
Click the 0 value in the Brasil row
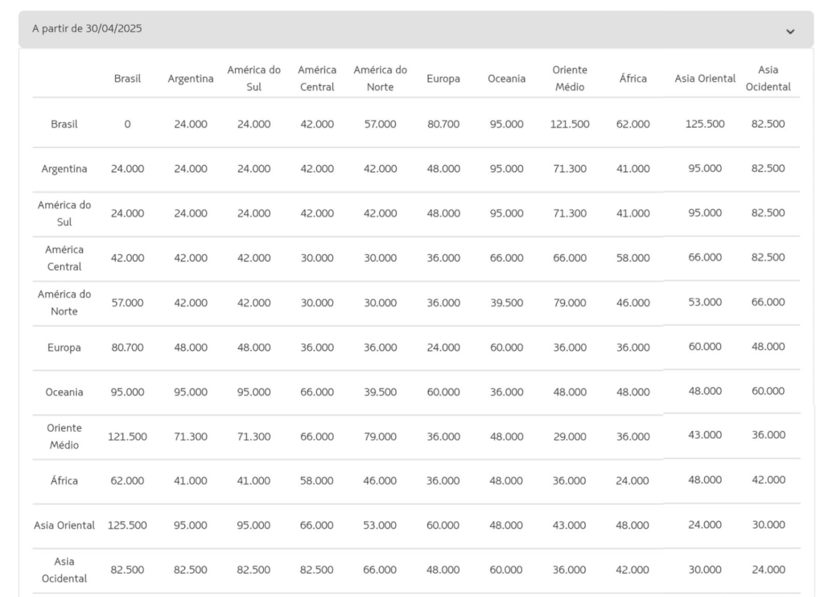pos(127,125)
